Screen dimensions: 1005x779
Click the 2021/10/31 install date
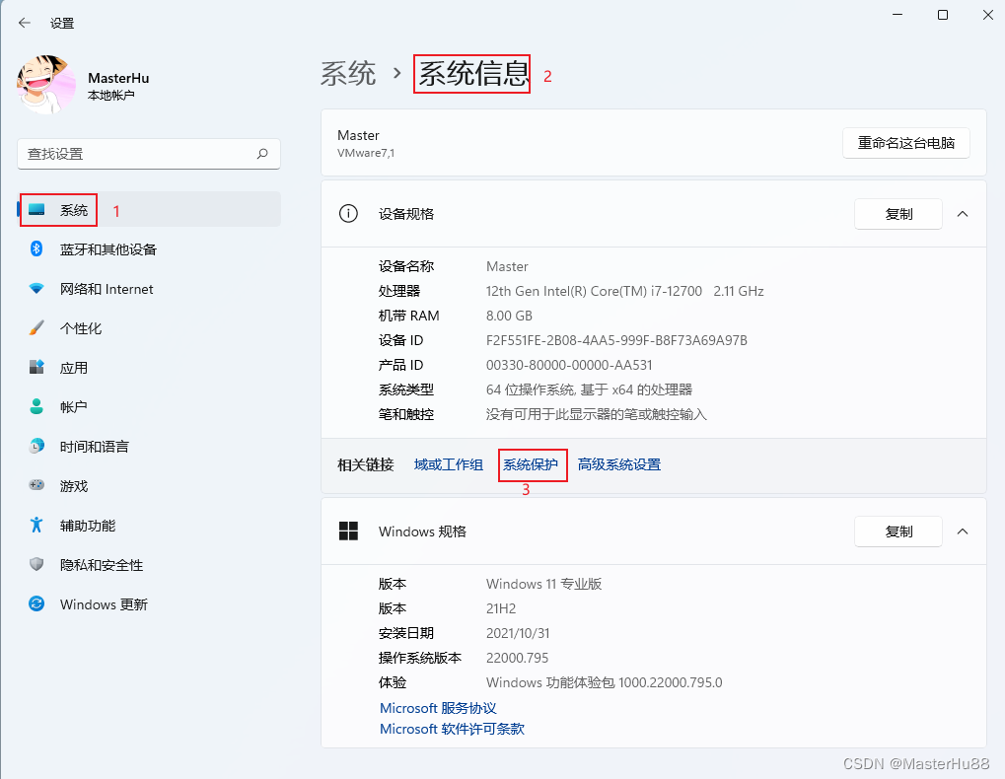click(518, 633)
